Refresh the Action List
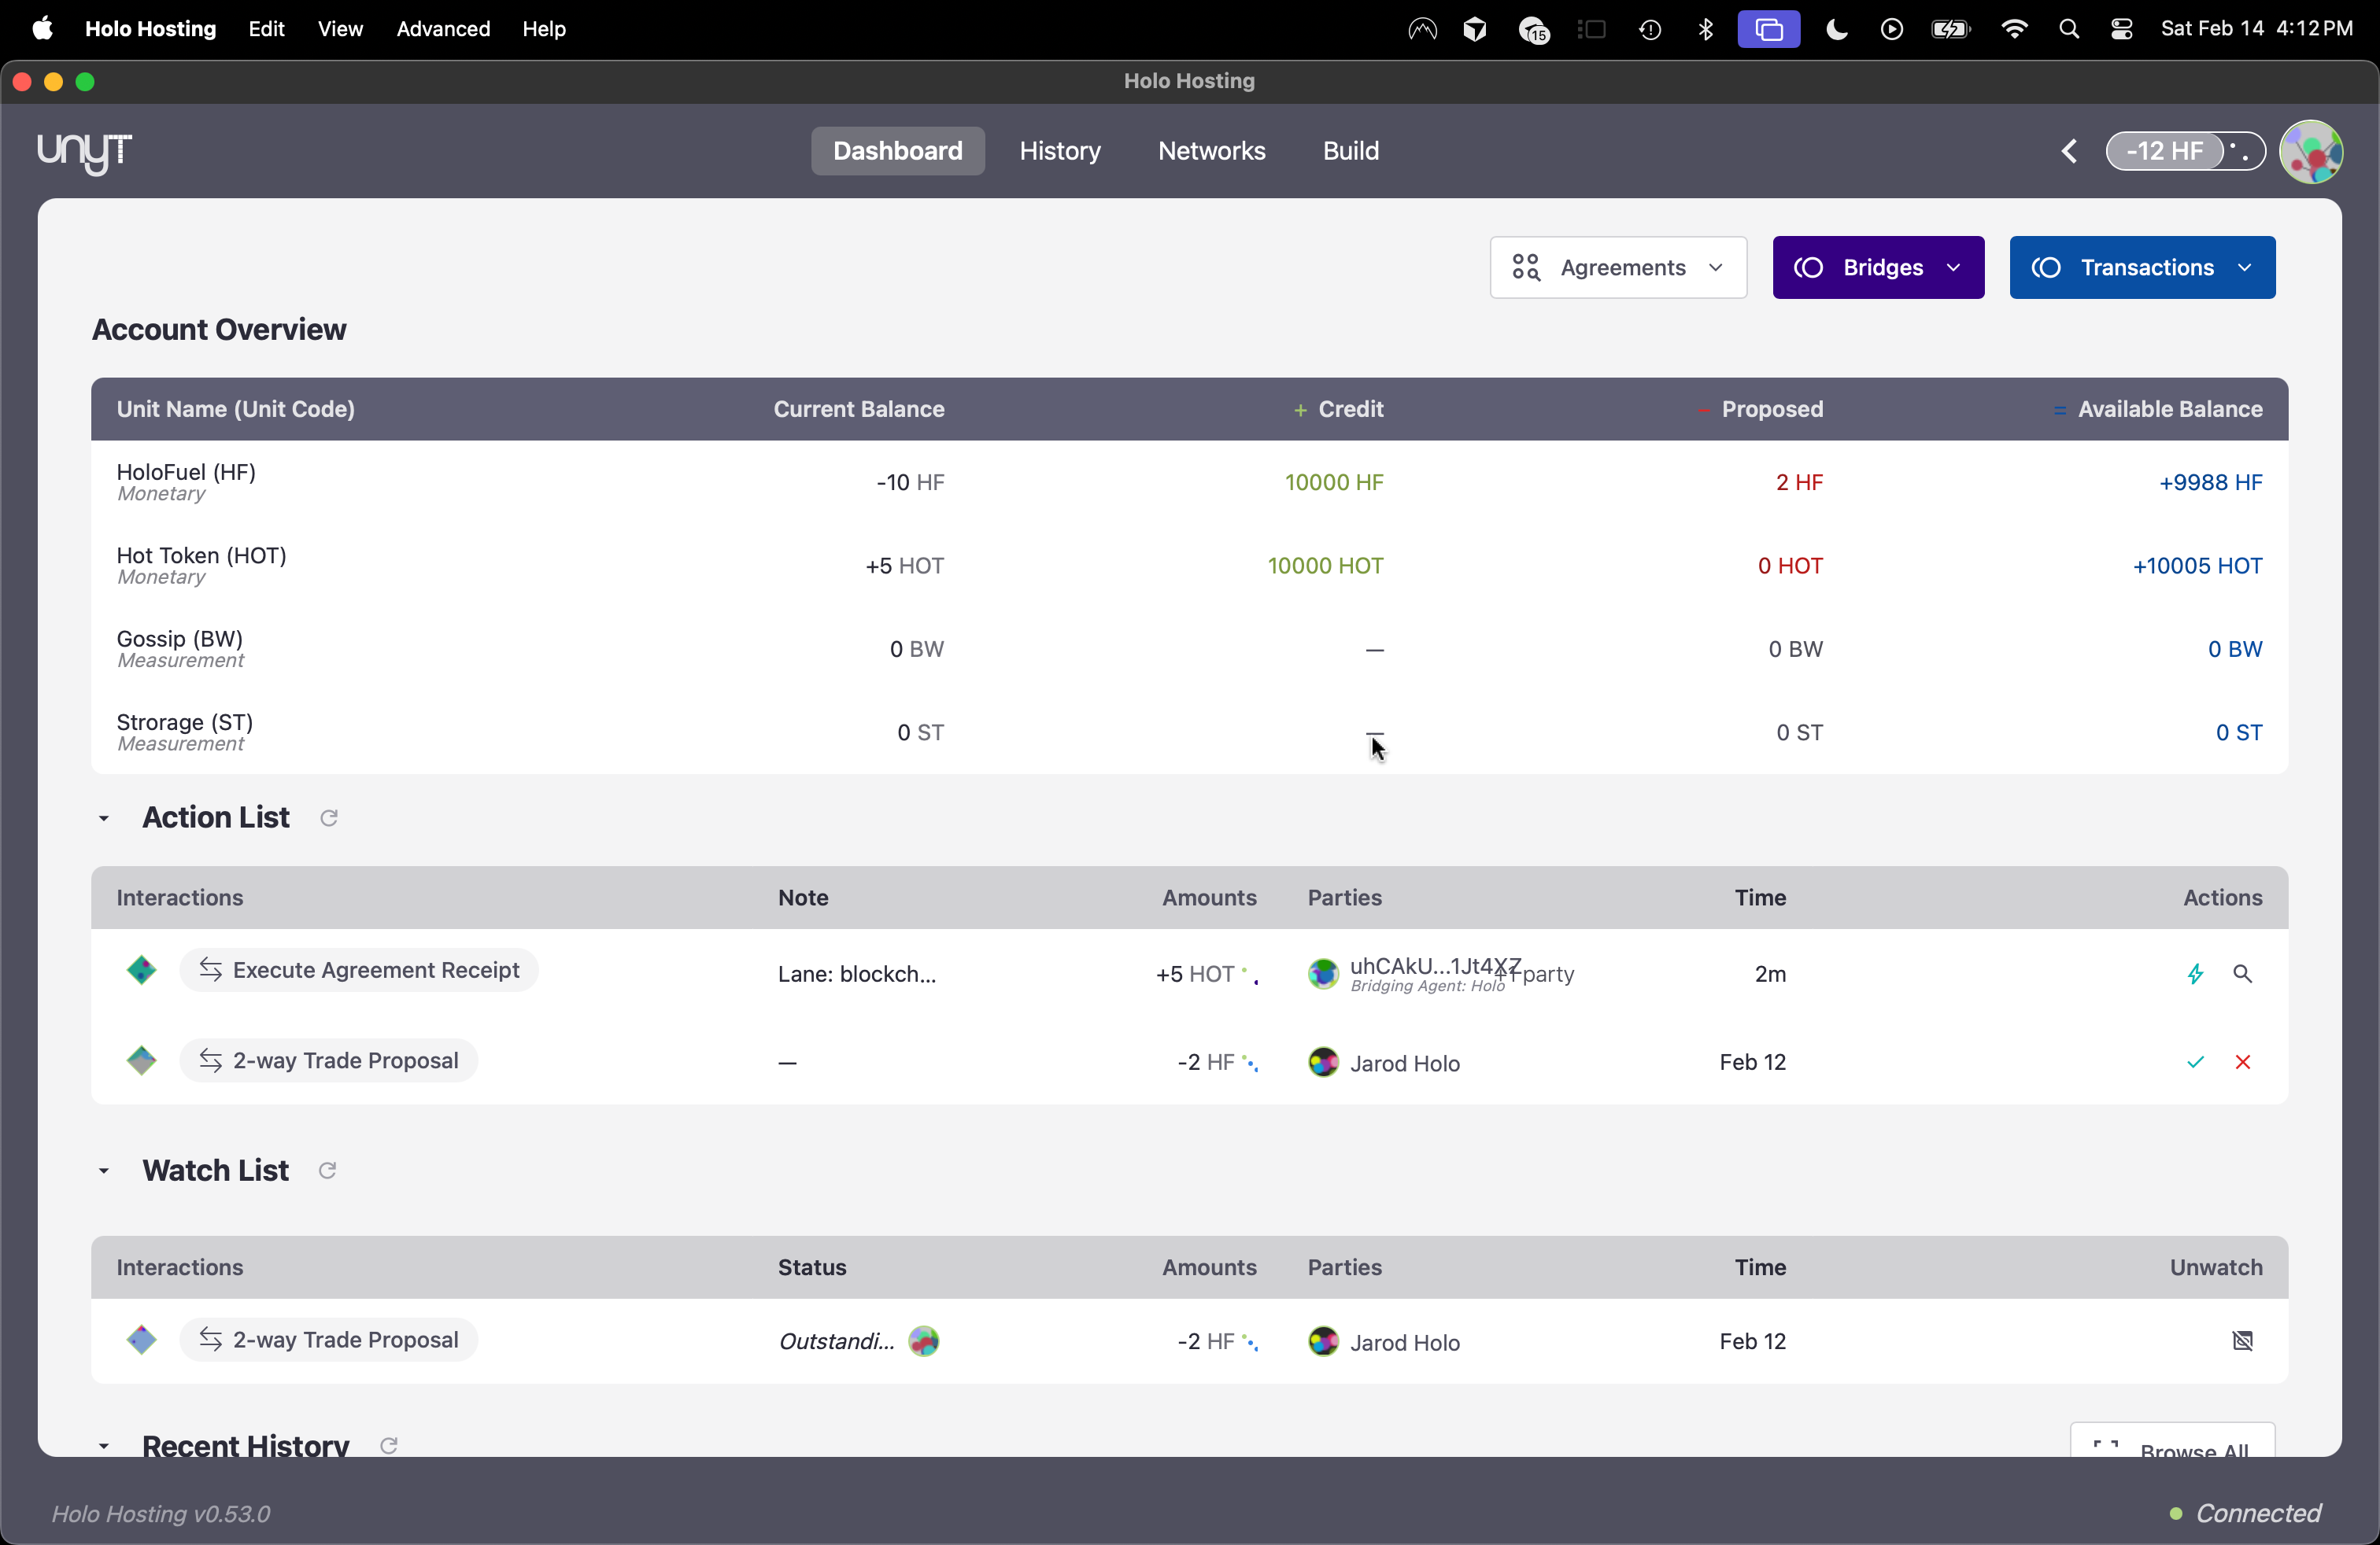 pyautogui.click(x=328, y=817)
